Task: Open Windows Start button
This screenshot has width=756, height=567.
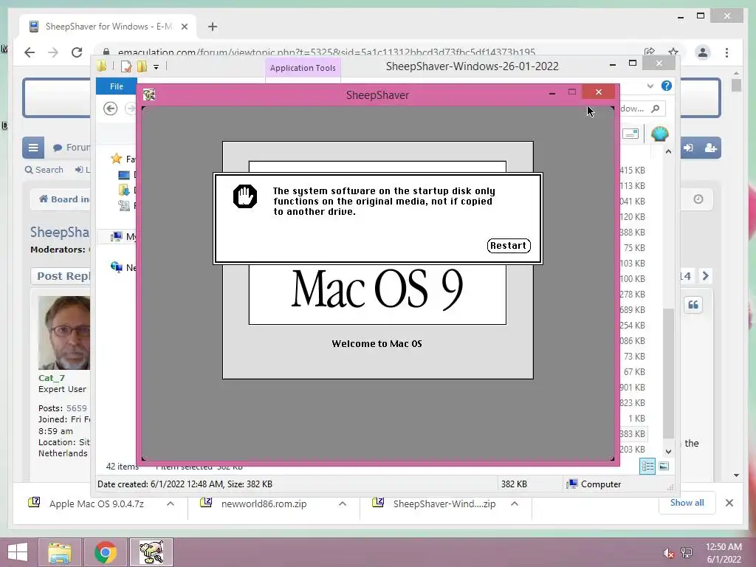Action: click(x=18, y=552)
